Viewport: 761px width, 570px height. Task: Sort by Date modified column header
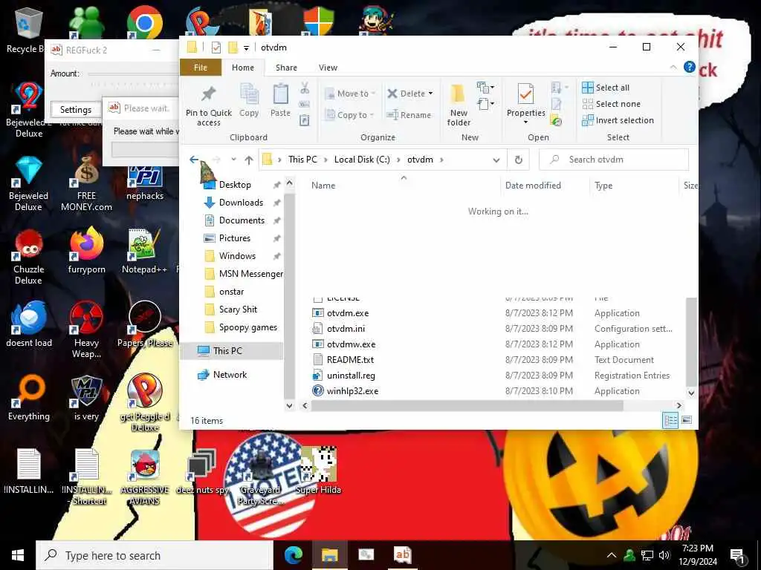pos(533,186)
